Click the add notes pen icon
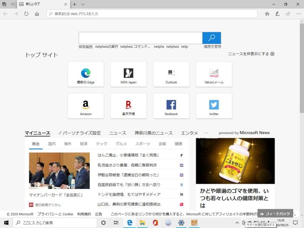 (x=278, y=14)
